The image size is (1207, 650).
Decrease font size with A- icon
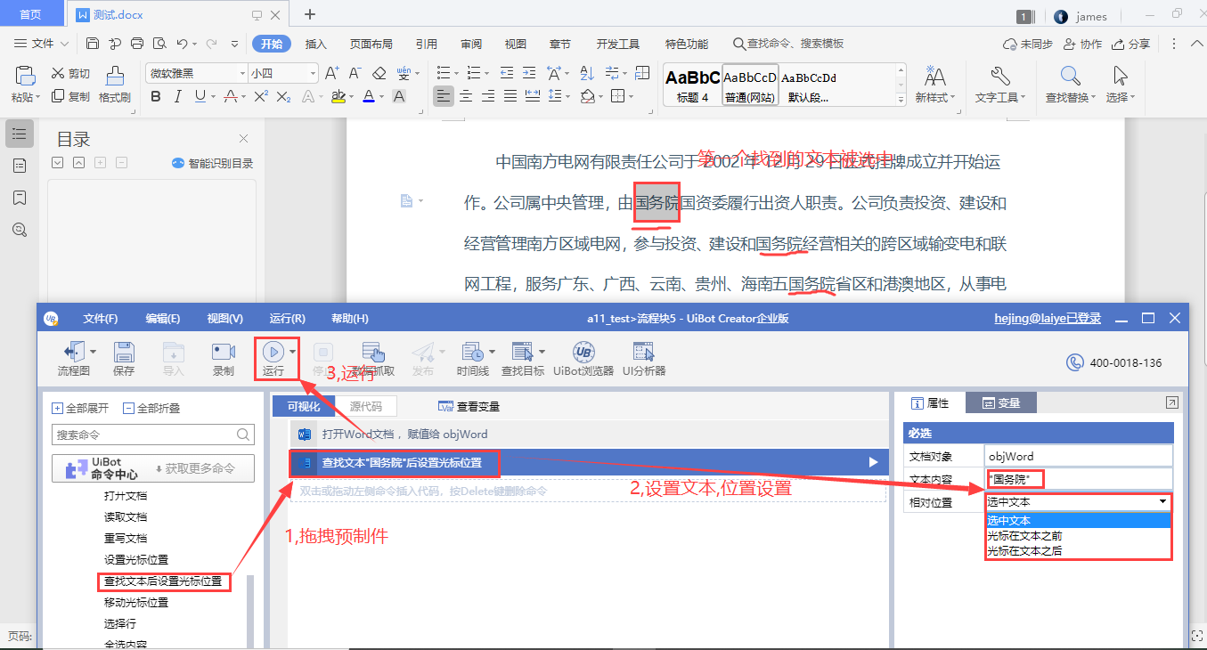point(355,73)
